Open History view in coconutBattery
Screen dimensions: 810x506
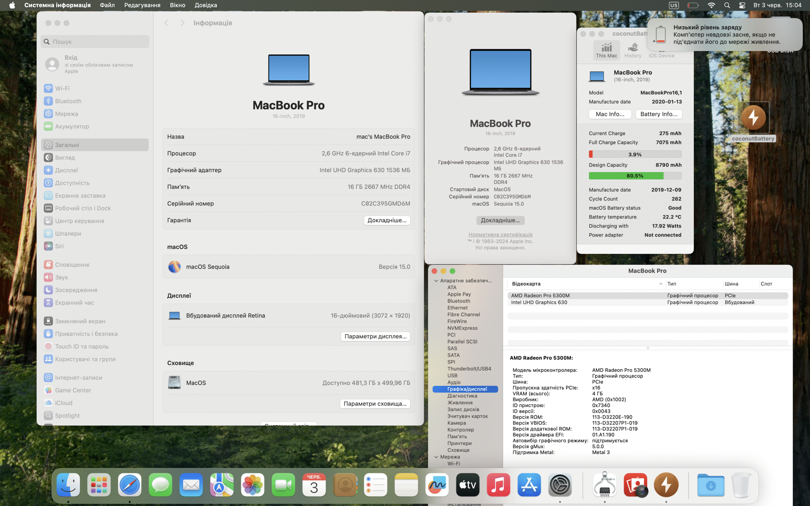click(x=632, y=50)
